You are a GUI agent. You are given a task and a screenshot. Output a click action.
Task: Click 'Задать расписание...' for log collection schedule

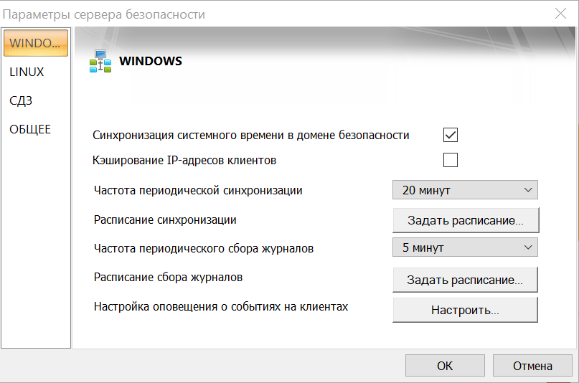(465, 279)
